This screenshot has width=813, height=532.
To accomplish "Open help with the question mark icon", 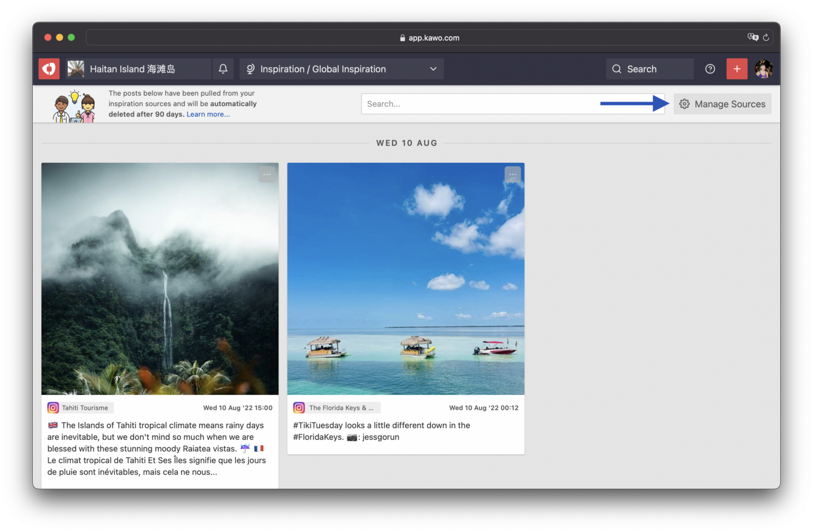I will 710,69.
